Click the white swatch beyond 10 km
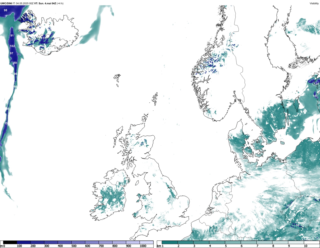The height and width of the screenshot is (248, 320). (311, 242)
